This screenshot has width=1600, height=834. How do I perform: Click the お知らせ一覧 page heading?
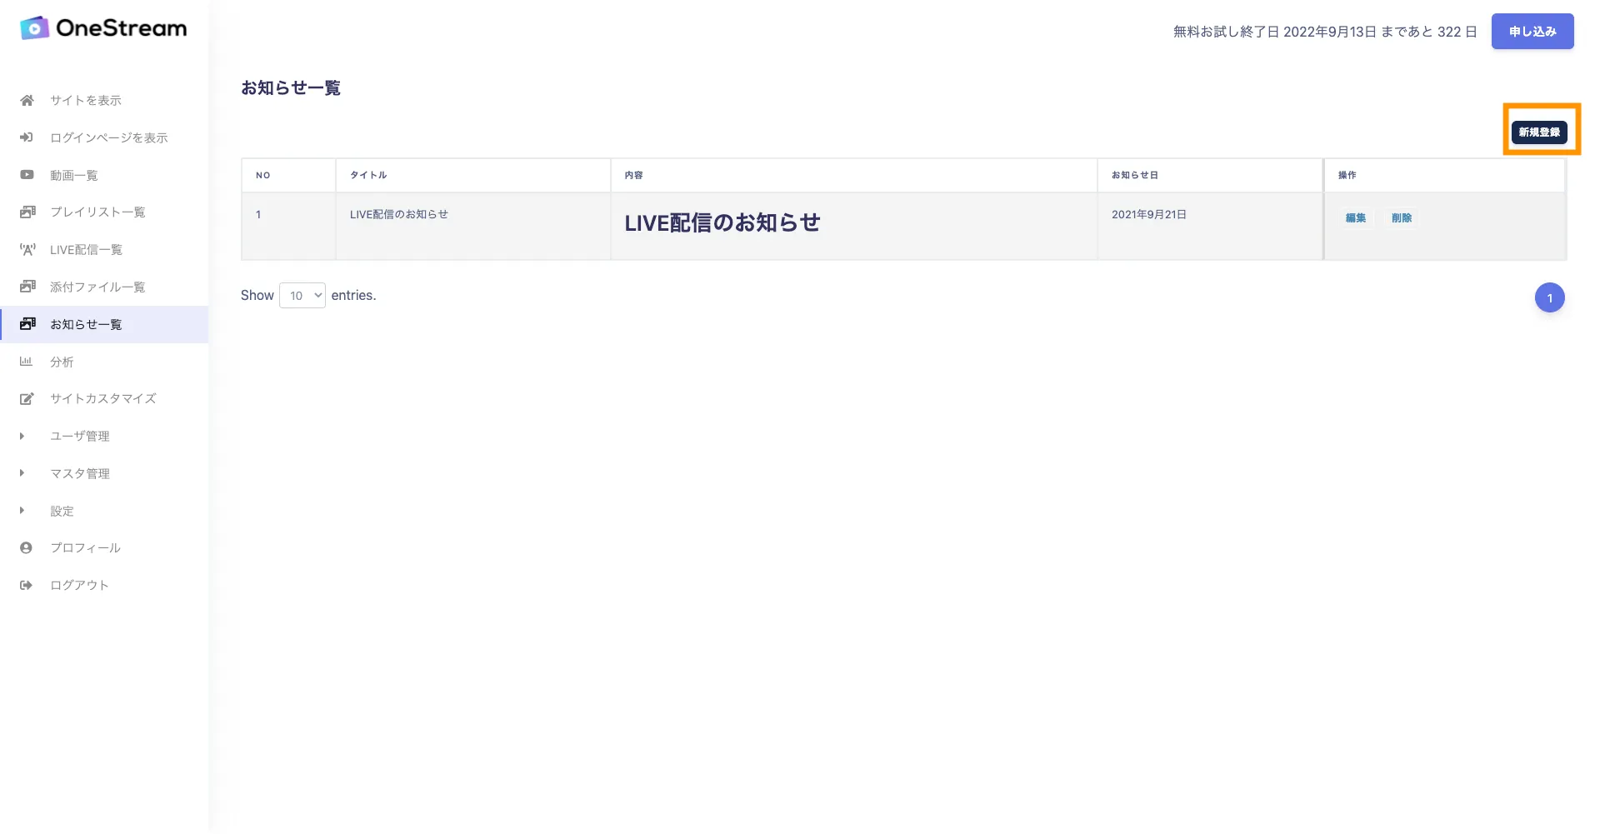tap(291, 87)
